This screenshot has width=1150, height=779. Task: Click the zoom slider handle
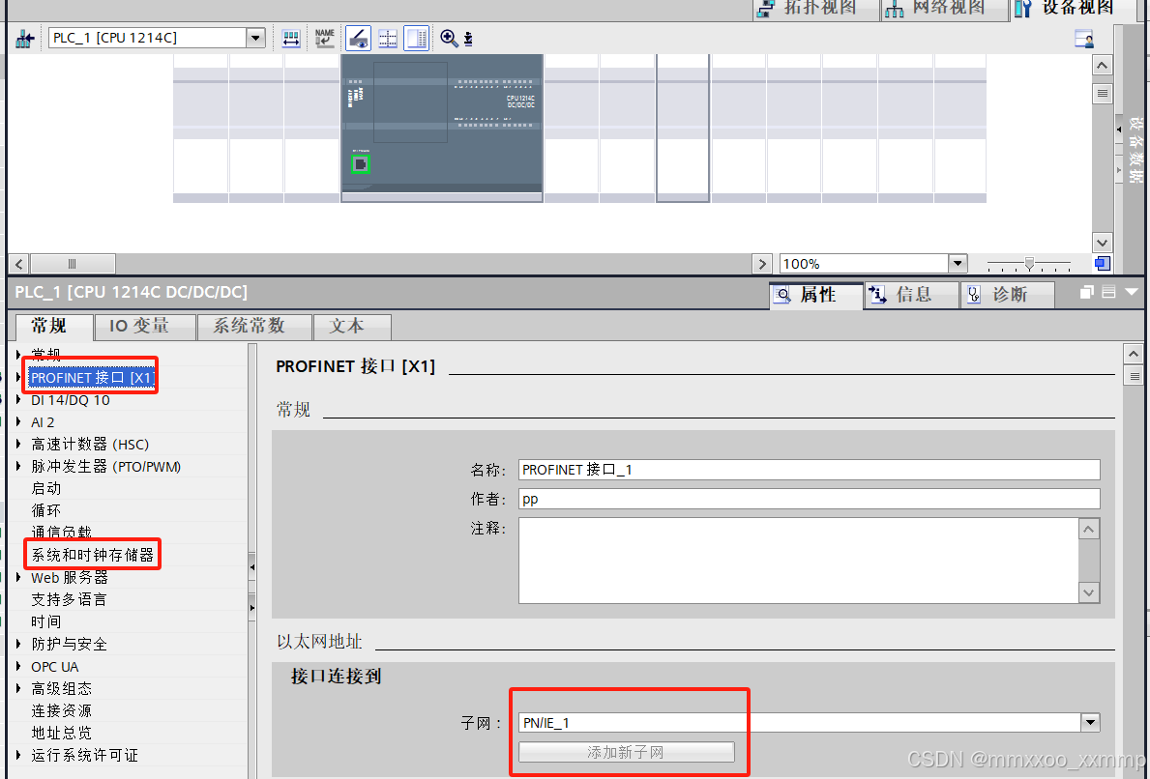tap(1030, 263)
